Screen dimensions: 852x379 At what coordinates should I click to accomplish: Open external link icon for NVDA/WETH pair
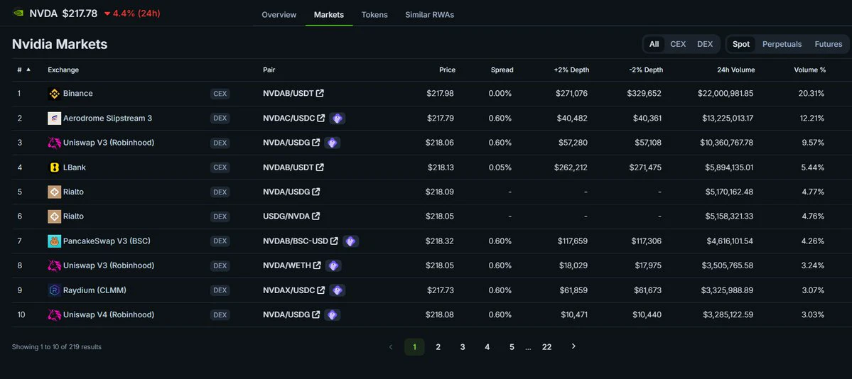317,265
